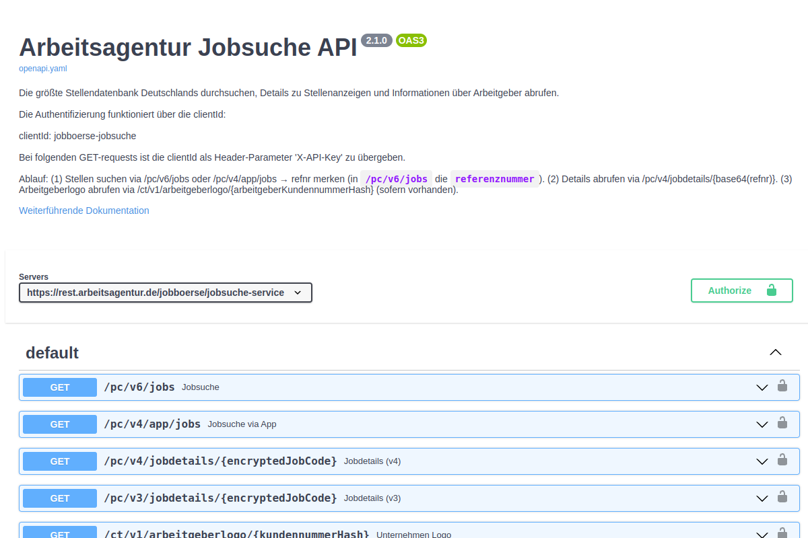This screenshot has height=538, width=808.
Task: Click the unlock icon in Authorize button
Action: (x=771, y=291)
